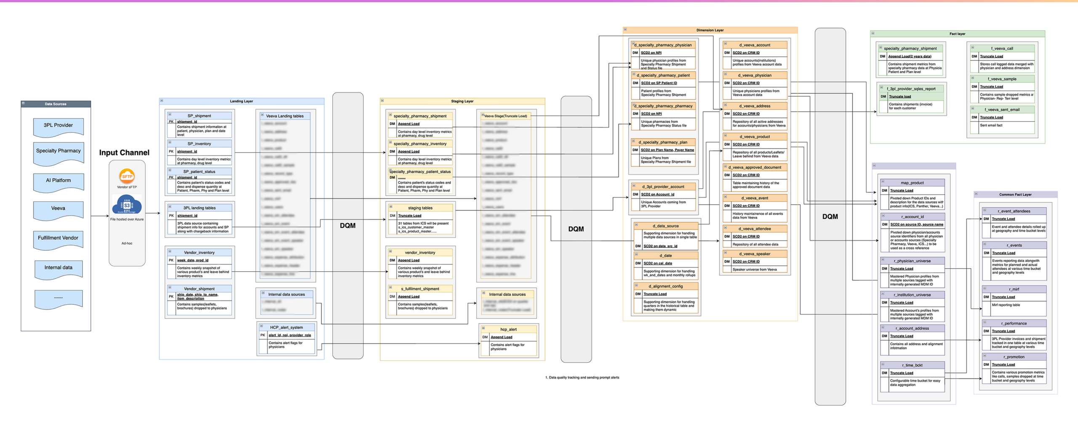Image resolution: width=1078 pixels, height=425 pixels.
Task: Click r_performance table title
Action: [x=1014, y=324]
